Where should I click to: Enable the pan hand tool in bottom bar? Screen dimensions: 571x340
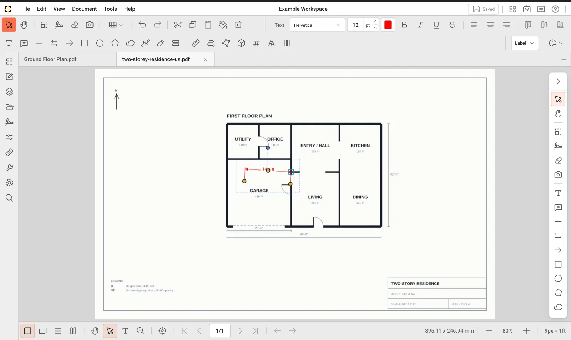tap(95, 331)
